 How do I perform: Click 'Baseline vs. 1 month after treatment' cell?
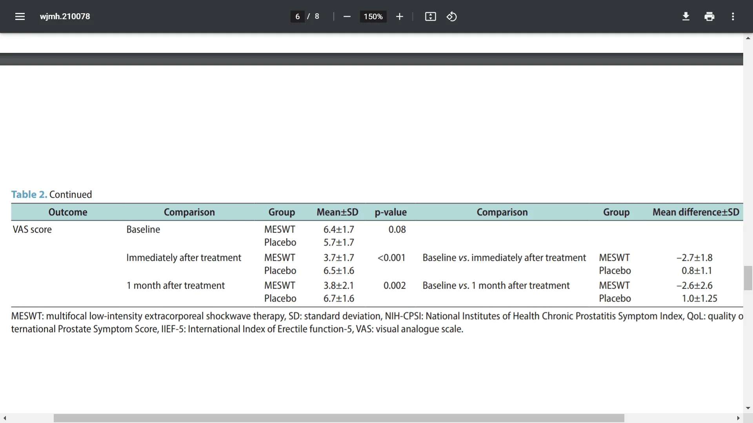496,285
